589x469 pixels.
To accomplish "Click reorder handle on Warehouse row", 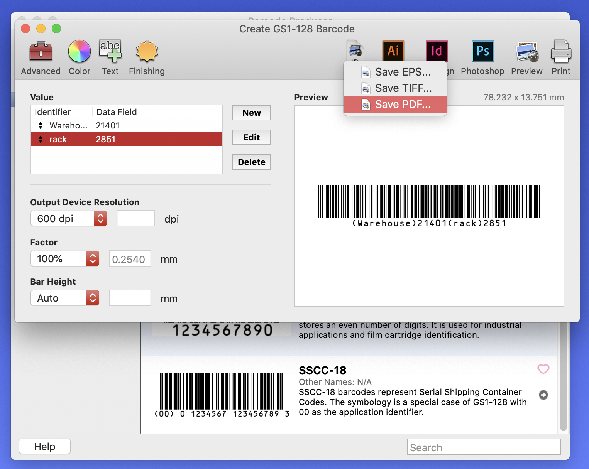I will (x=41, y=125).
